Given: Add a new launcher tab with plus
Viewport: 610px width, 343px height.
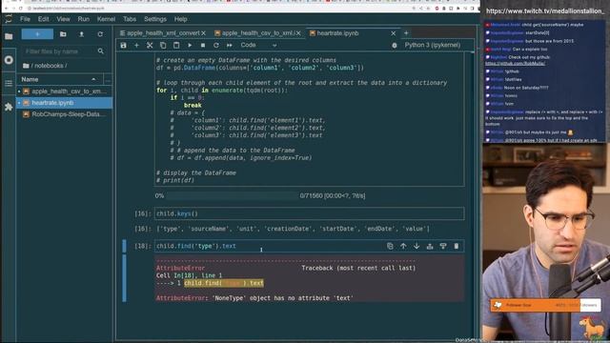Looking at the screenshot, I should [406, 33].
